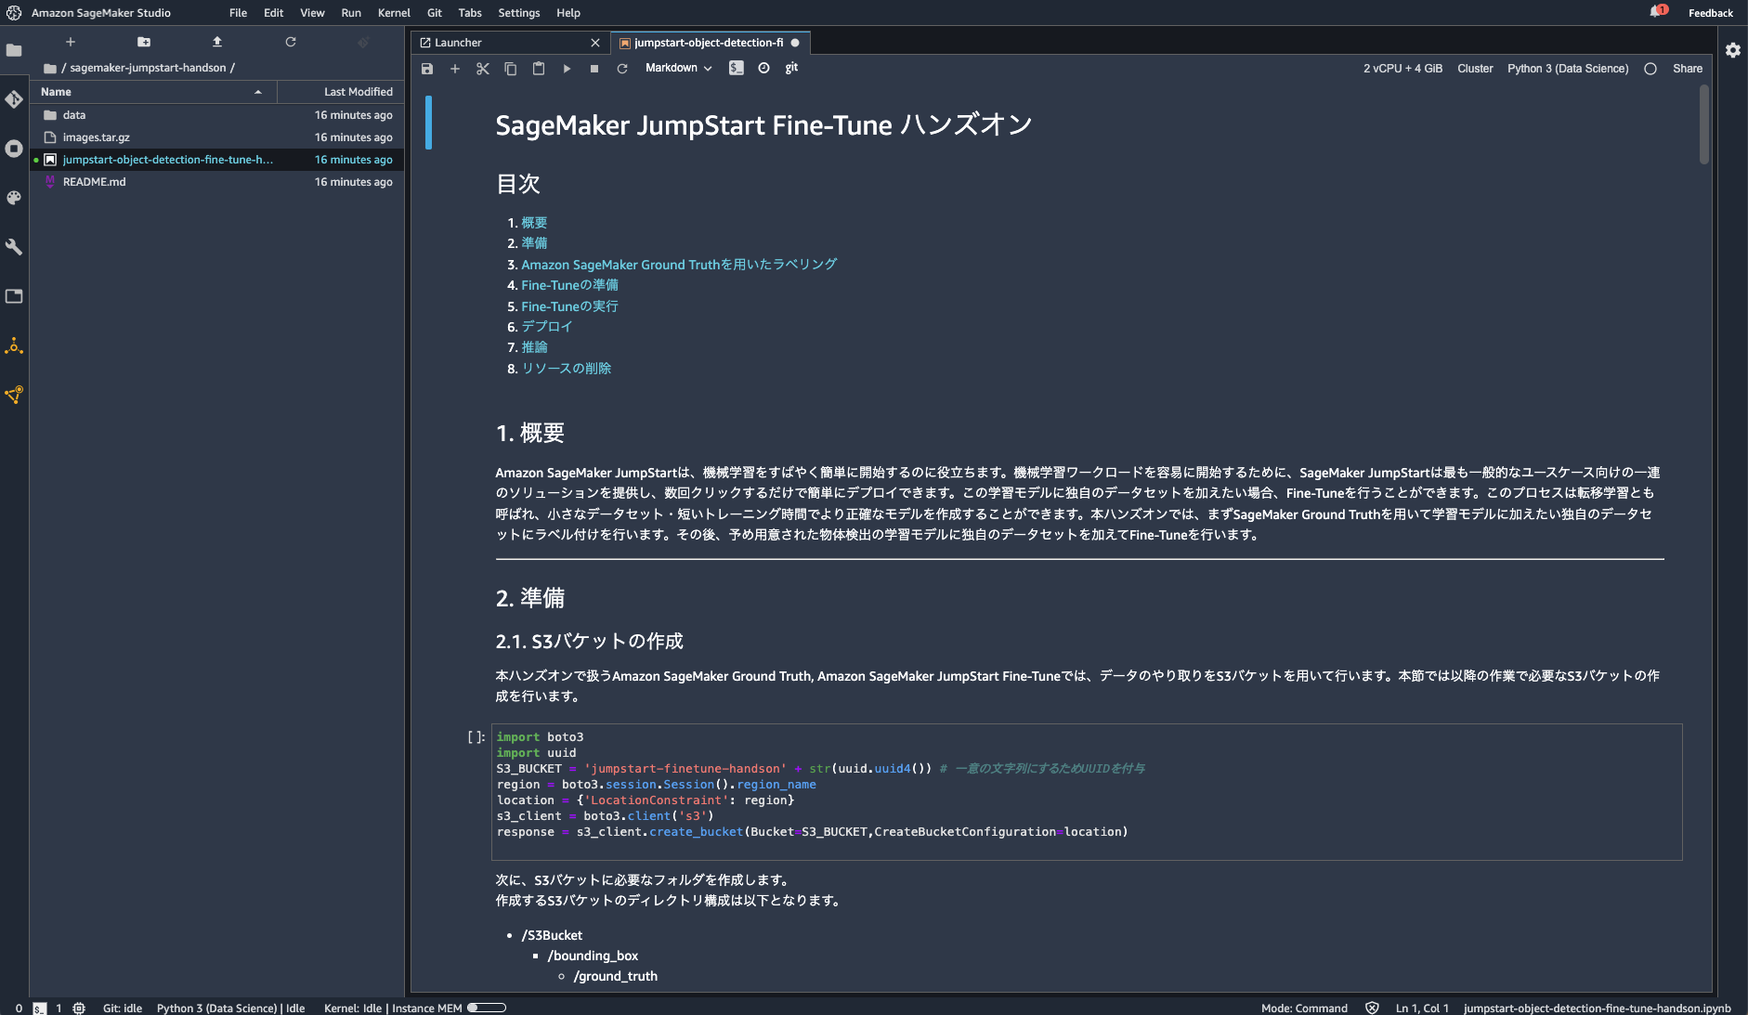
Task: Sort files by Name column header
Action: click(153, 92)
